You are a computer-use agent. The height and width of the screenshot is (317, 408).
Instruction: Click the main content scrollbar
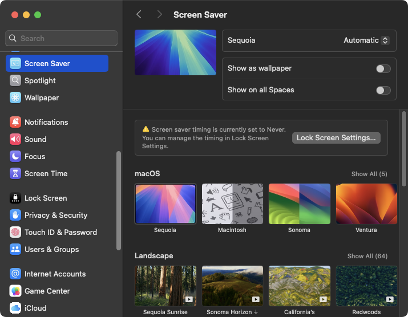point(403,149)
